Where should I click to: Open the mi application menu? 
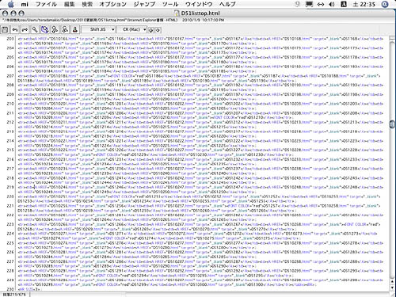click(x=25, y=4)
